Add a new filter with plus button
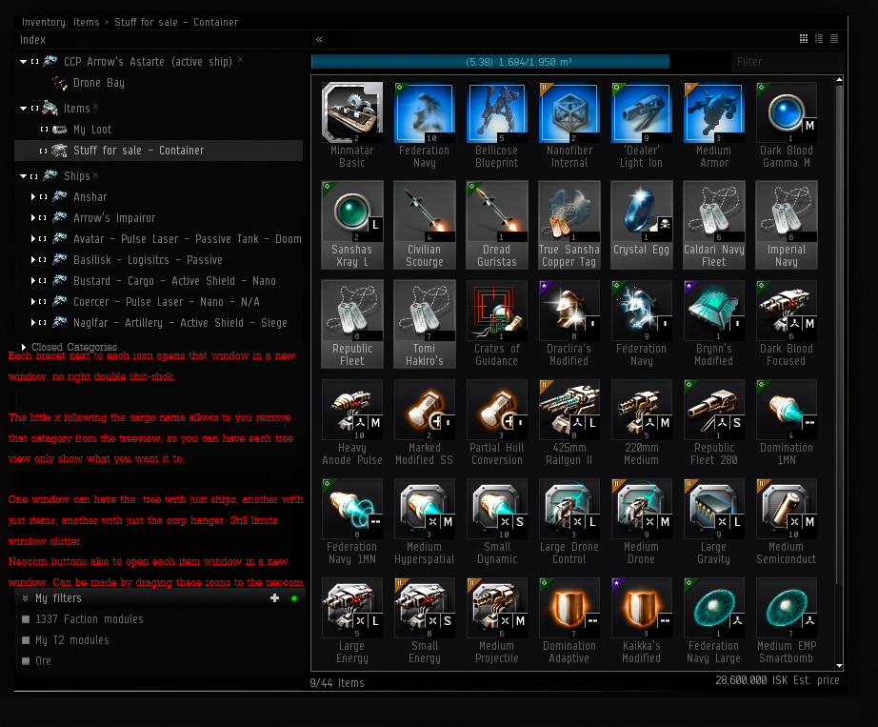Image resolution: width=878 pixels, height=727 pixels. tap(274, 598)
